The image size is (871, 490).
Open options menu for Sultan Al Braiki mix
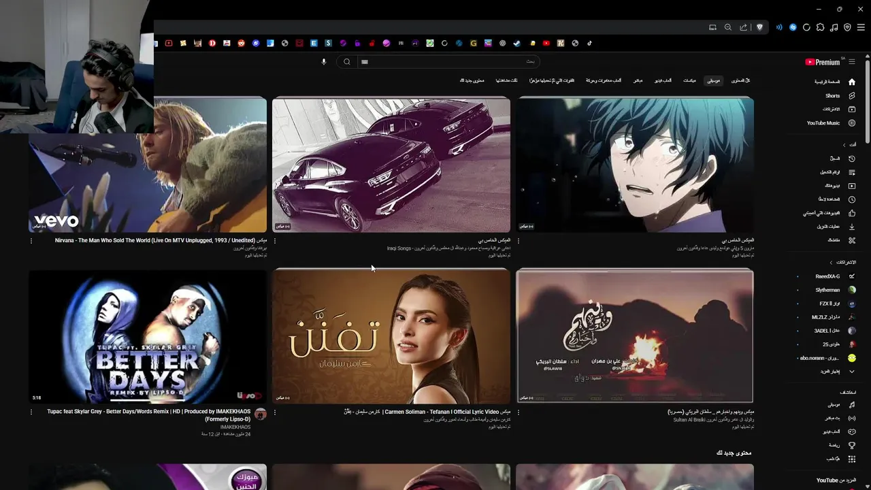click(519, 412)
